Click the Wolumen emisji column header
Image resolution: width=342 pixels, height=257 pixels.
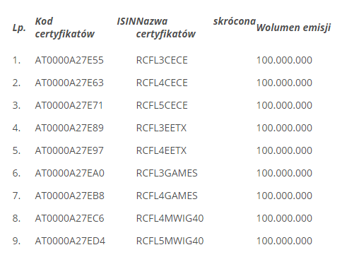pyautogui.click(x=293, y=28)
